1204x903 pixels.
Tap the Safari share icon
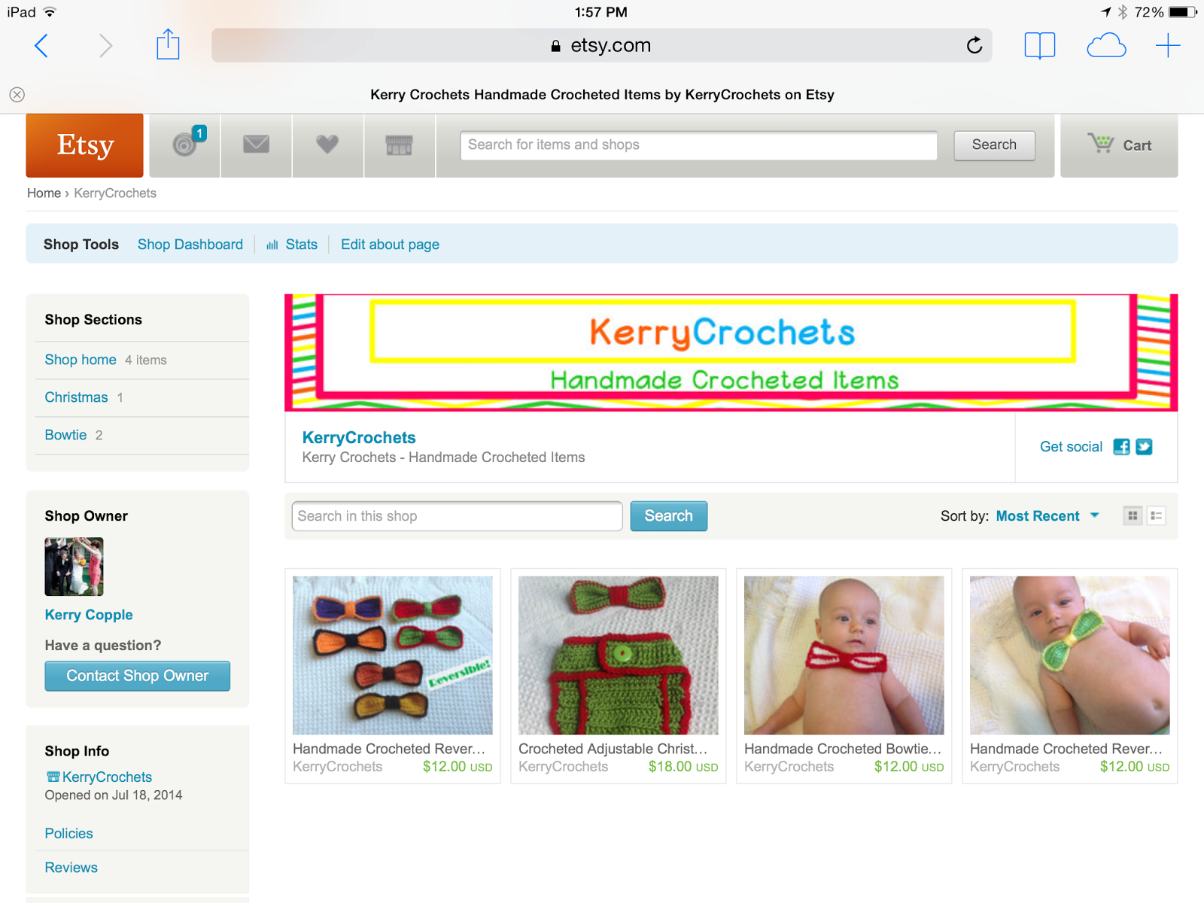pyautogui.click(x=168, y=45)
